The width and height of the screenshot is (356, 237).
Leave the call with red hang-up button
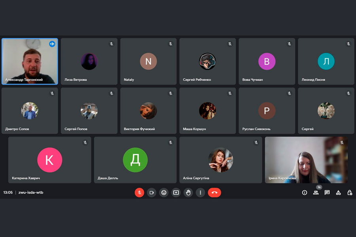(214, 192)
